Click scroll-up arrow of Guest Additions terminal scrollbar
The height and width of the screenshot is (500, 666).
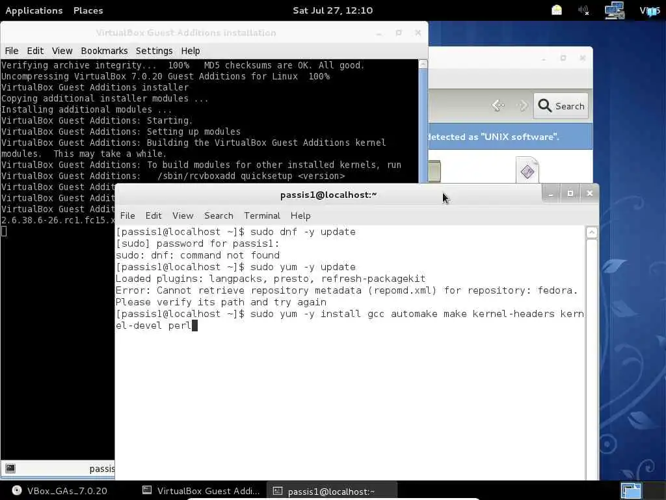[x=423, y=64]
